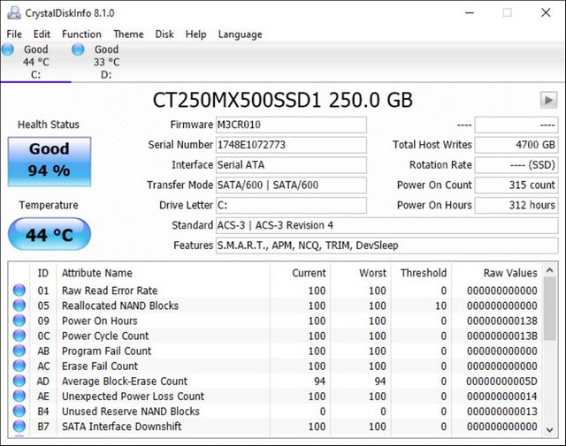The image size is (566, 446).
Task: Click status orb for Average Block-Erase Count
Action: (x=19, y=382)
